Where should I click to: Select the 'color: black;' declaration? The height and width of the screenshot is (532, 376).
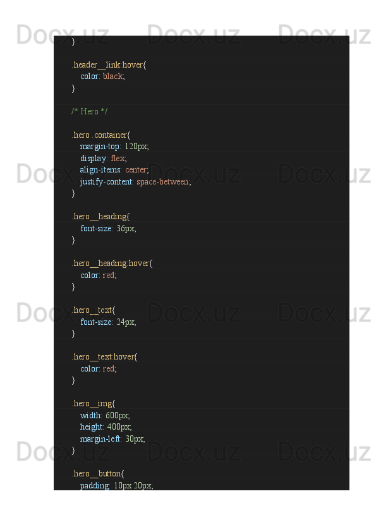click(102, 76)
